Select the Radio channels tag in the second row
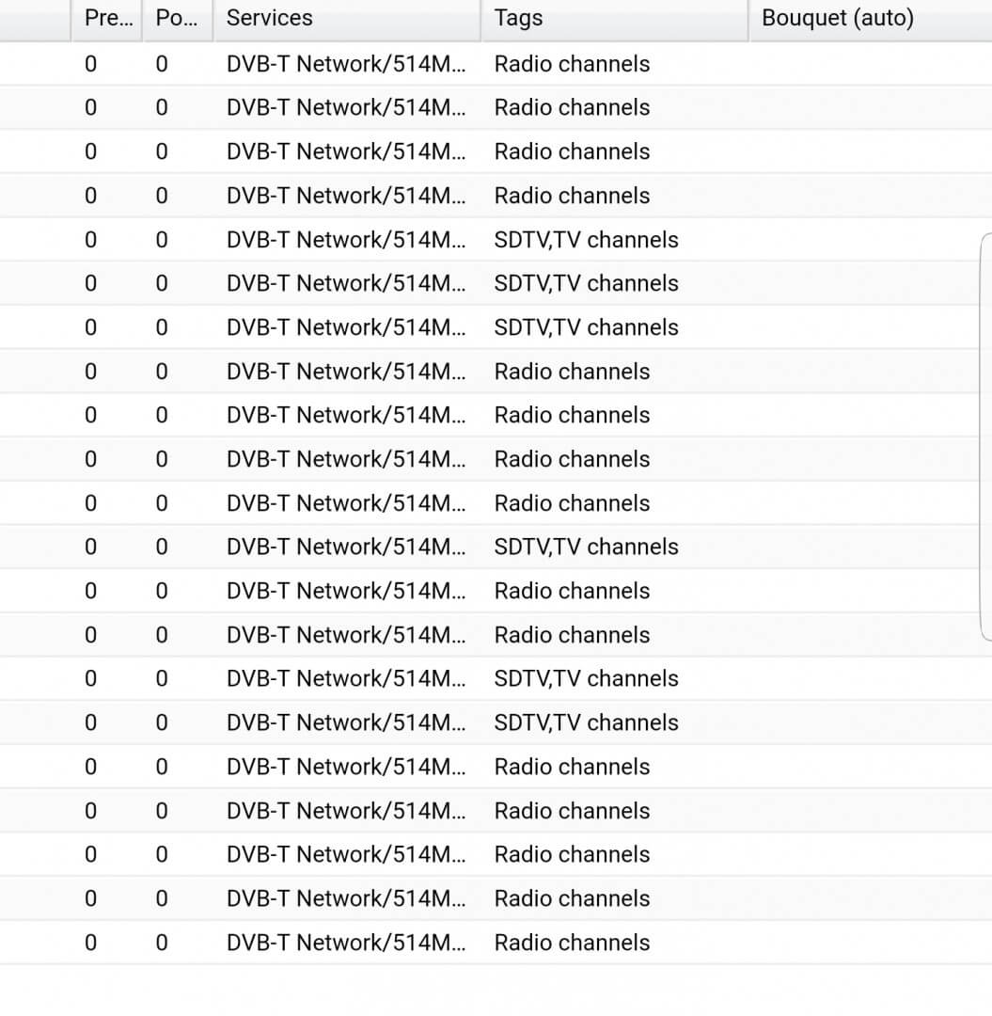This screenshot has width=992, height=1016. click(572, 107)
